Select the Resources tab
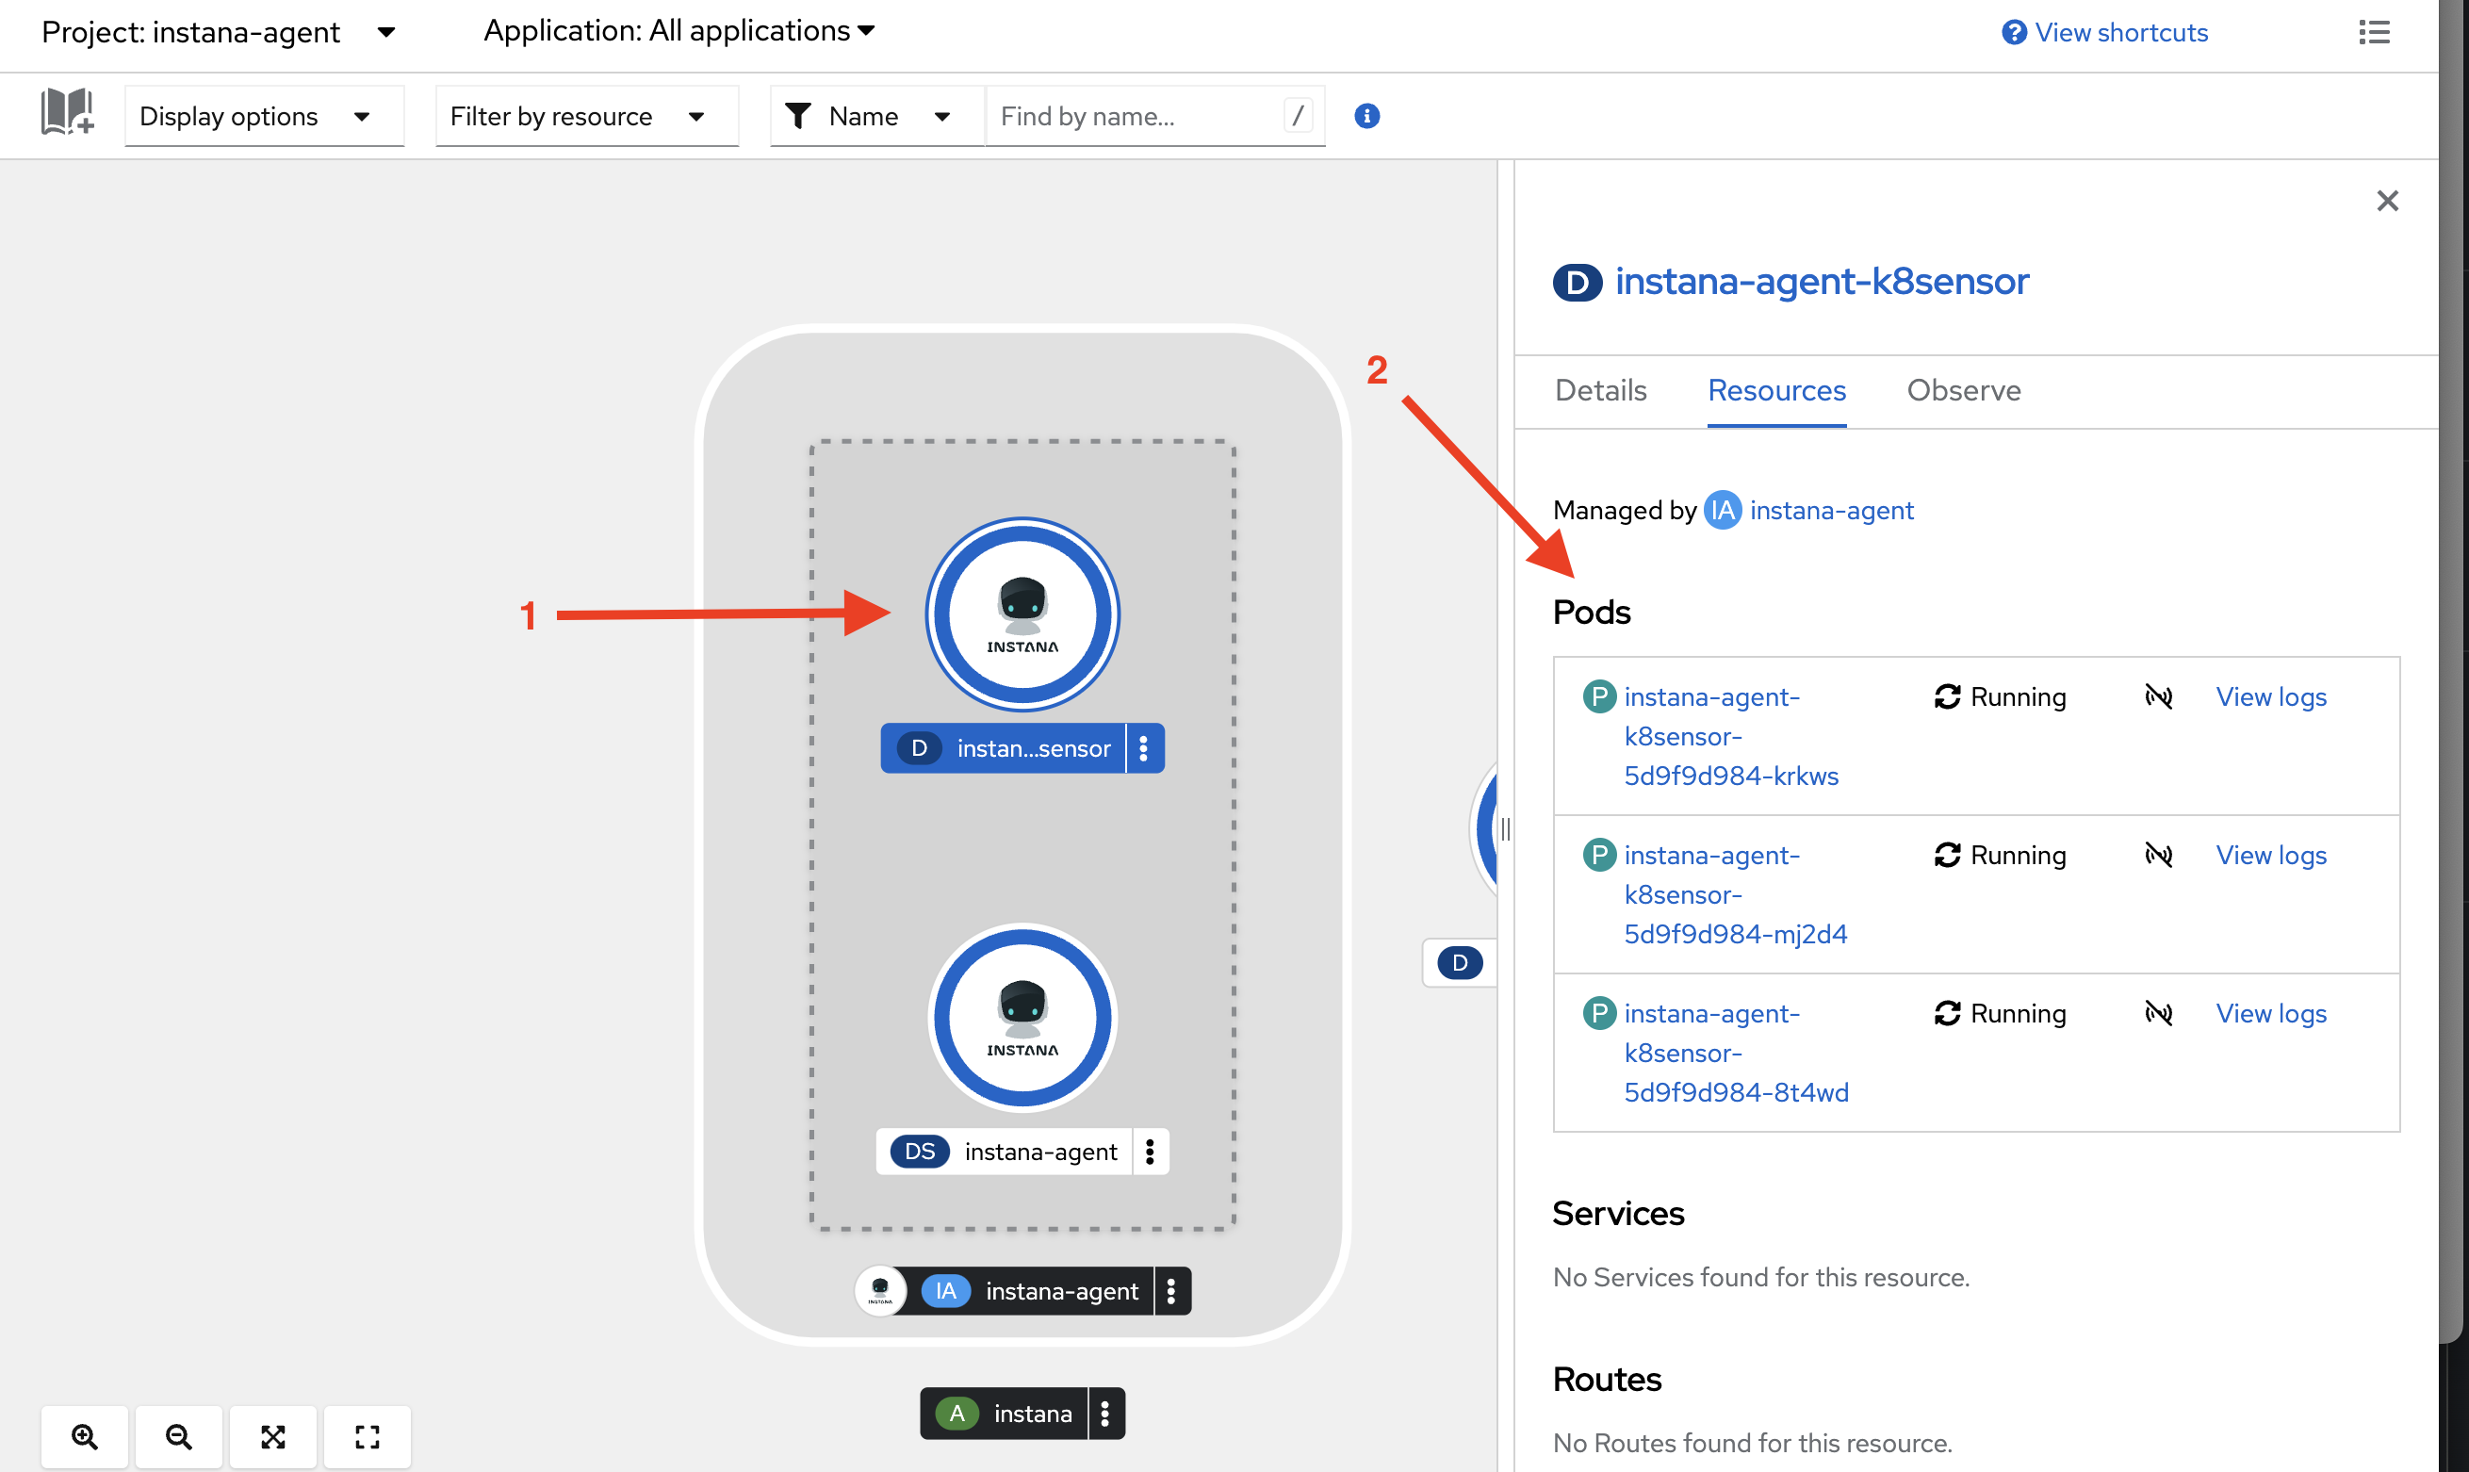The width and height of the screenshot is (2469, 1472). 1776,391
